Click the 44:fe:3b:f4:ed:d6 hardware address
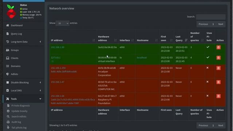Viewport: 233px width, 131px height. click(x=107, y=68)
